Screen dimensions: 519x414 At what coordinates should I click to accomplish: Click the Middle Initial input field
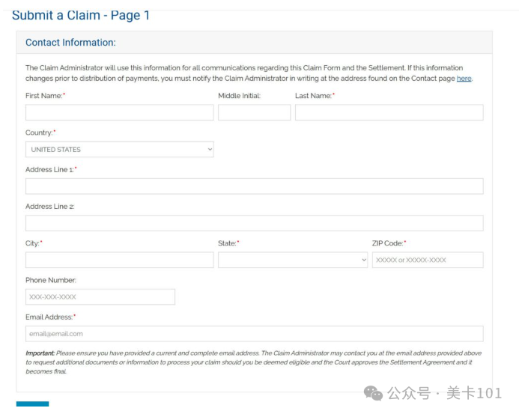tap(254, 112)
